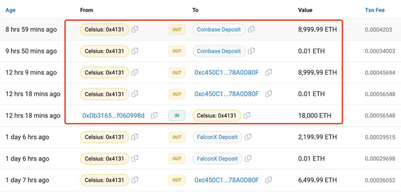Copy Celsius To address in 18,000 ETH row

click(x=247, y=115)
